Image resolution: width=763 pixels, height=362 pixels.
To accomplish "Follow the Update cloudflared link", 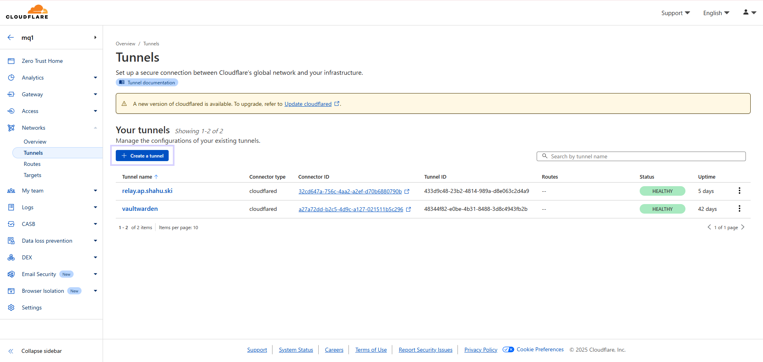I will [308, 104].
